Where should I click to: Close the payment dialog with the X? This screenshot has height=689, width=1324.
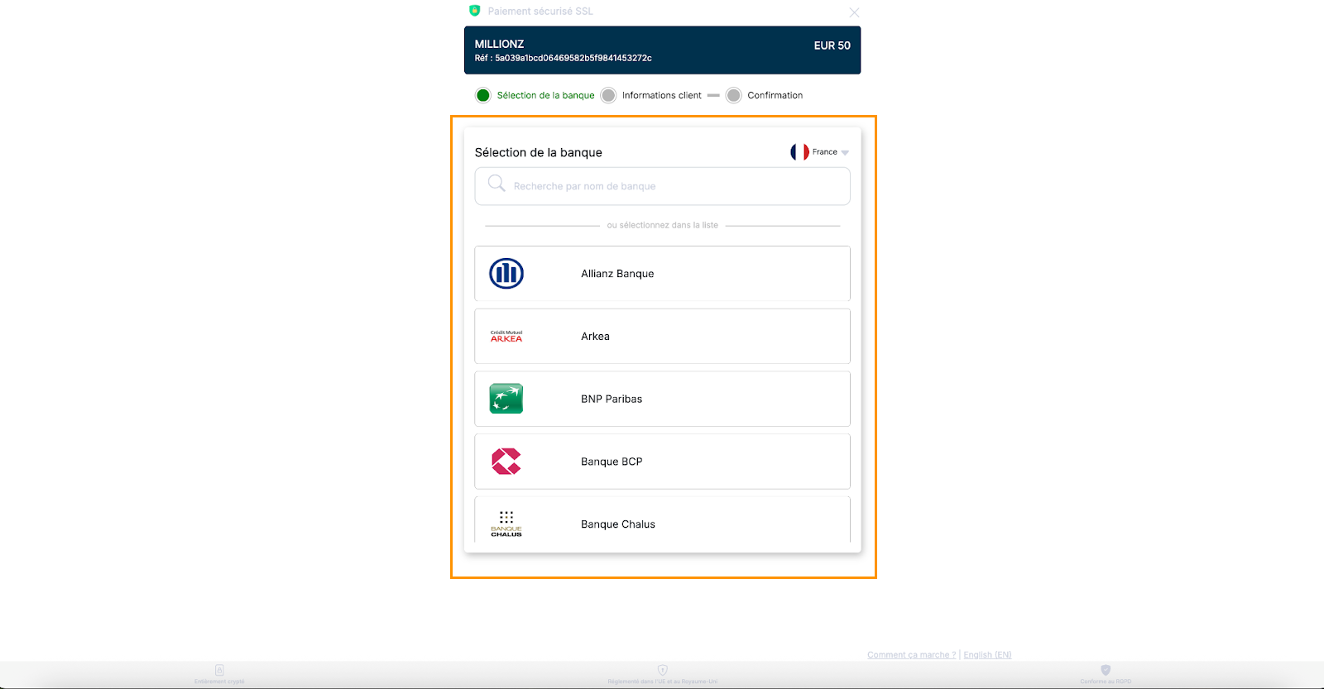[x=854, y=12]
